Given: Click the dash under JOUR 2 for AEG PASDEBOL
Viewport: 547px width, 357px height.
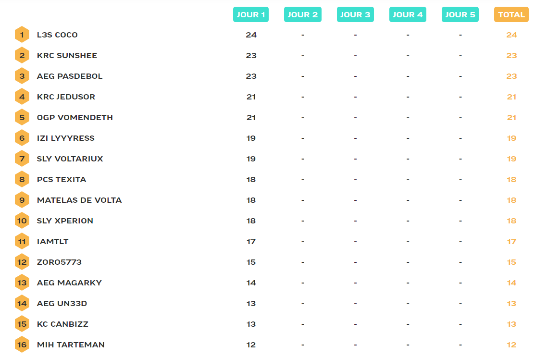Looking at the screenshot, I should click(303, 76).
